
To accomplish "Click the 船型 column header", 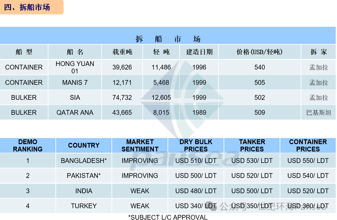I will (x=24, y=52).
